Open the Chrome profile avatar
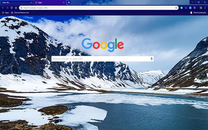Screen dimensions: 208x130 coord(201,7)
